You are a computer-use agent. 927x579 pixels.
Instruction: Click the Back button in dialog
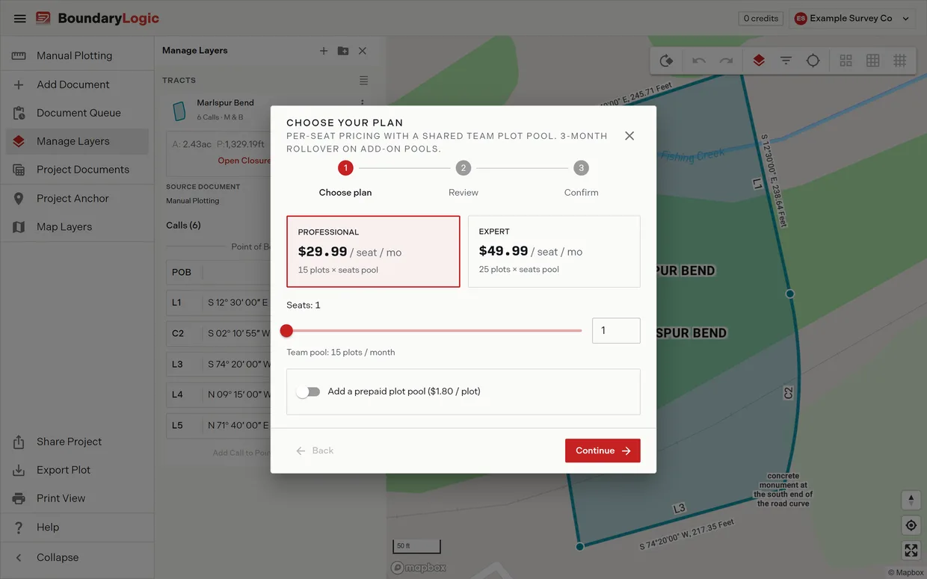(315, 450)
